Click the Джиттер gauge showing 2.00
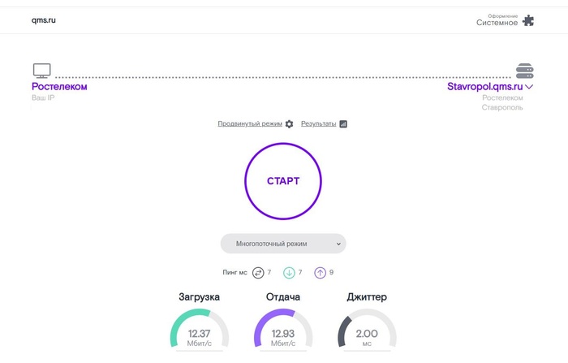The image size is (568, 363). (367, 328)
